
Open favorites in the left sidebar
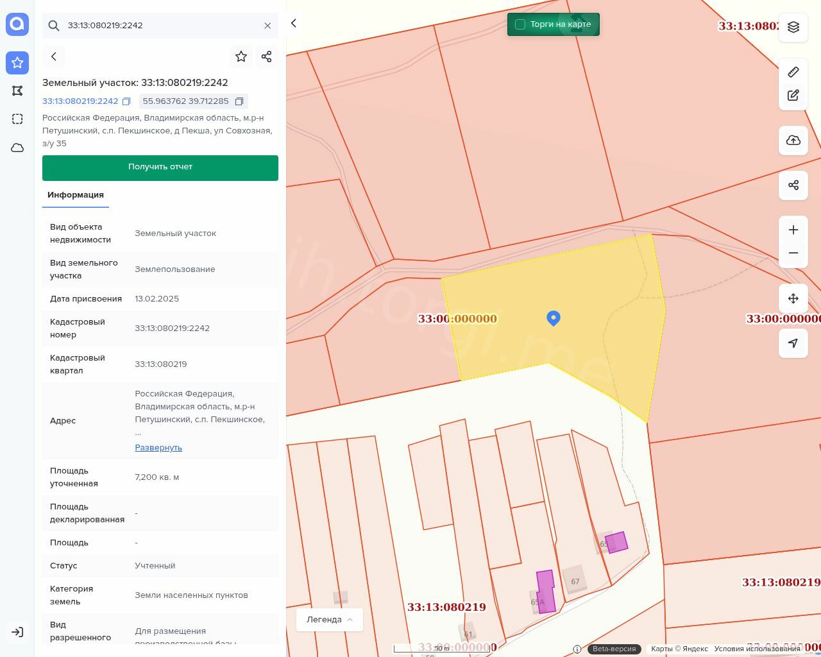(17, 63)
